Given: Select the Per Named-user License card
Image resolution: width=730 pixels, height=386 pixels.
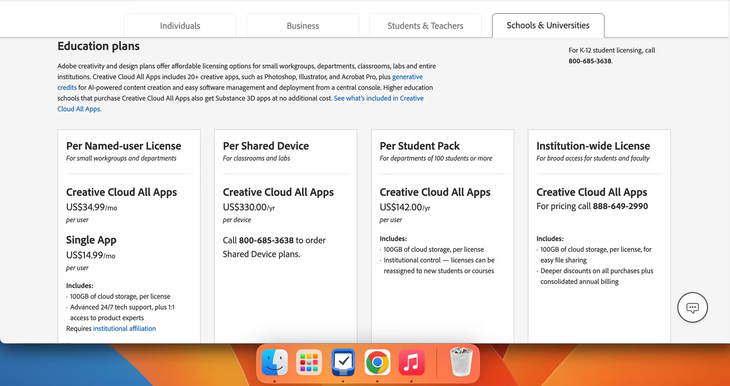Looking at the screenshot, I should [124, 146].
